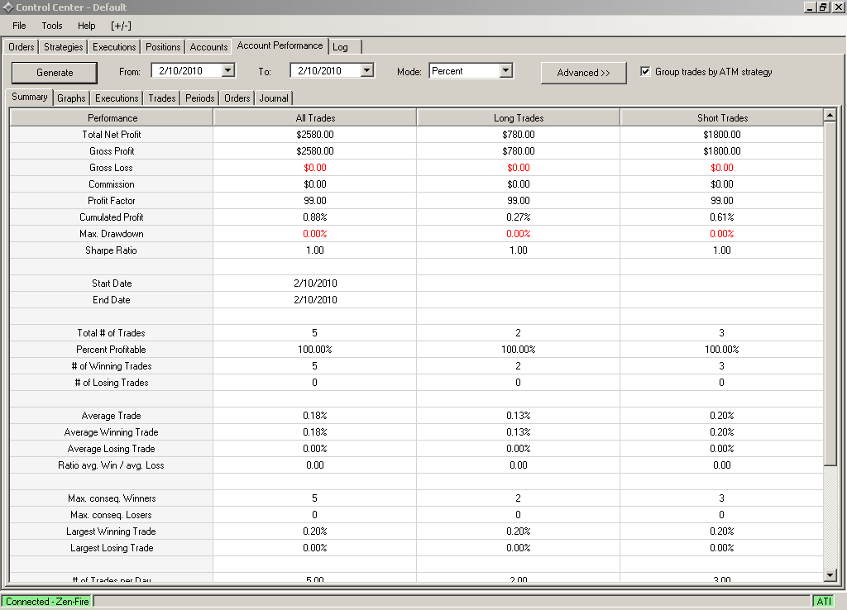Image resolution: width=847 pixels, height=610 pixels.
Task: Click the Generate button
Action: (55, 73)
